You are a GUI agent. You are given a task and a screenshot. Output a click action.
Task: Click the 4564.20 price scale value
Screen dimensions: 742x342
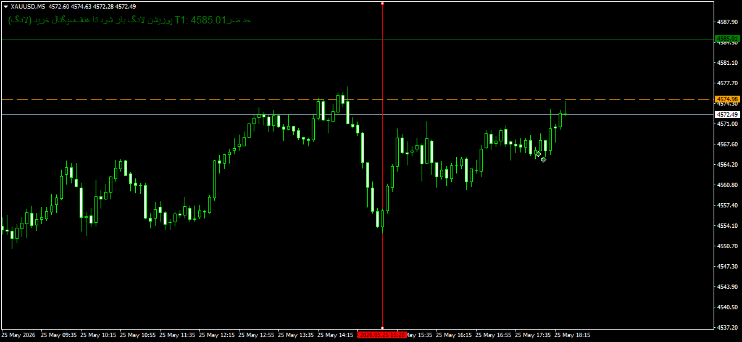pyautogui.click(x=728, y=165)
